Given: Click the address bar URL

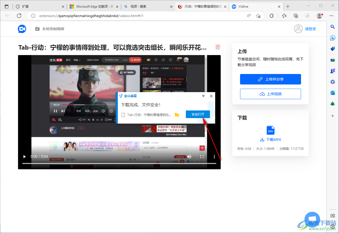Looking at the screenshot, I should [x=91, y=16].
